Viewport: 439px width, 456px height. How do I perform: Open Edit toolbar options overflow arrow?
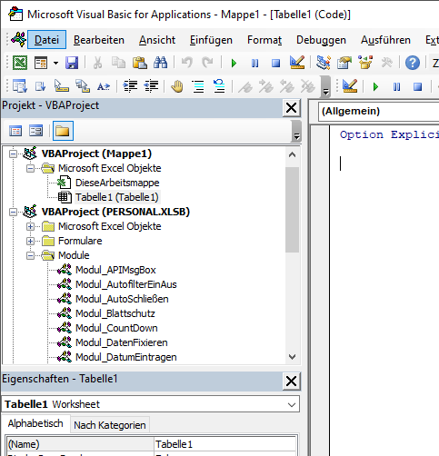(x=325, y=88)
